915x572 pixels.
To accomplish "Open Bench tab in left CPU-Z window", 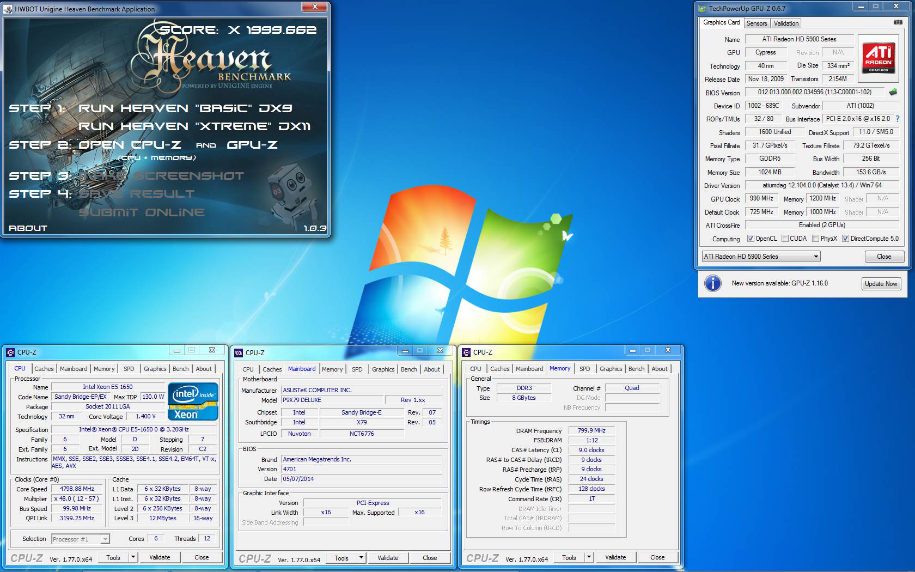I will 180,369.
